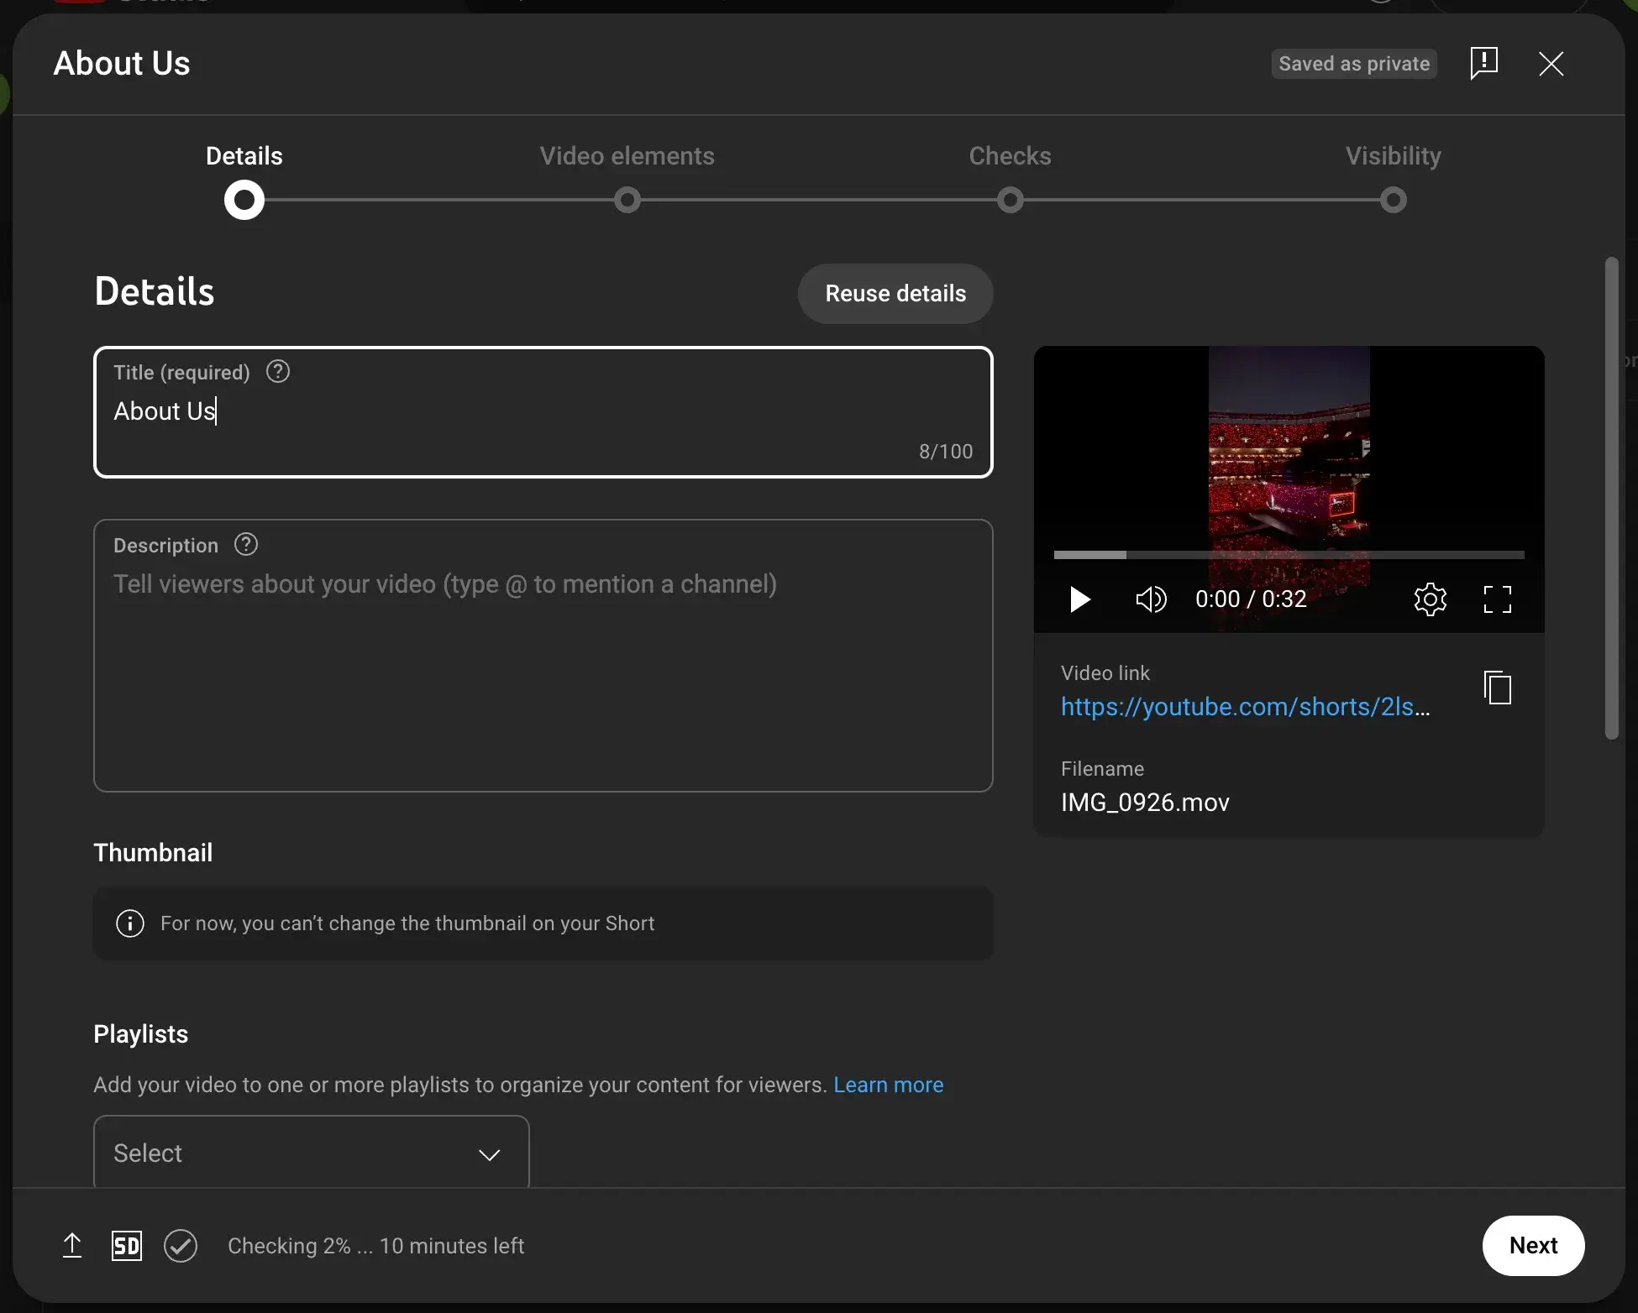Click the copy video link icon
The height and width of the screenshot is (1313, 1638).
1496,688
